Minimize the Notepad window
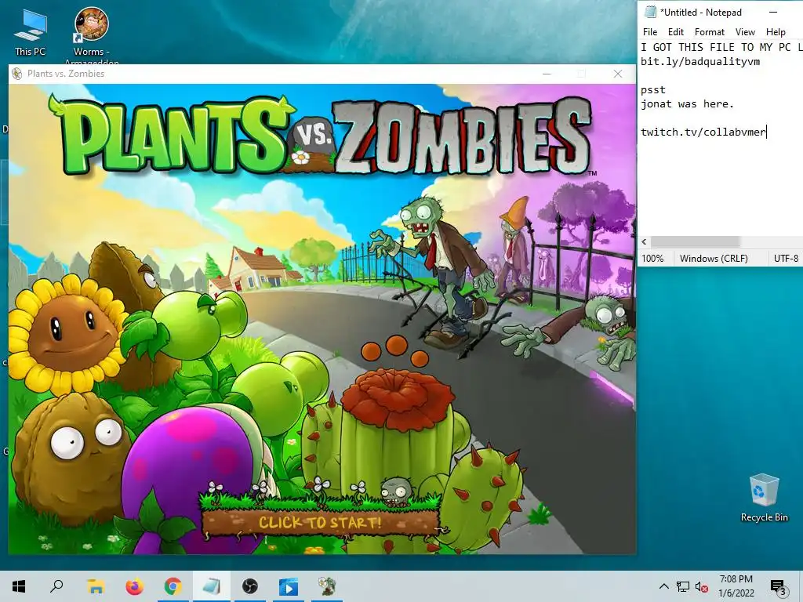803x602 pixels. tap(773, 12)
